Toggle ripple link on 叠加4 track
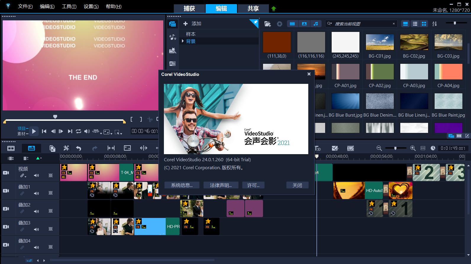The image size is (471, 264). (x=22, y=247)
